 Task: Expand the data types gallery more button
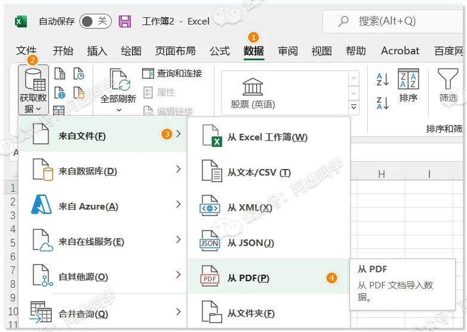(354, 107)
